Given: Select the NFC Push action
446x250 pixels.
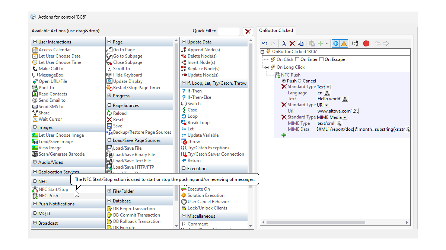Looking at the screenshot, I should coord(48,196).
